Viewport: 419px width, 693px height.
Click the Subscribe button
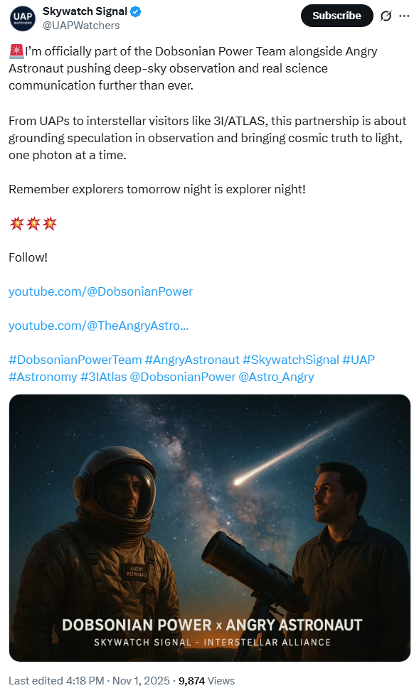pyautogui.click(x=336, y=16)
